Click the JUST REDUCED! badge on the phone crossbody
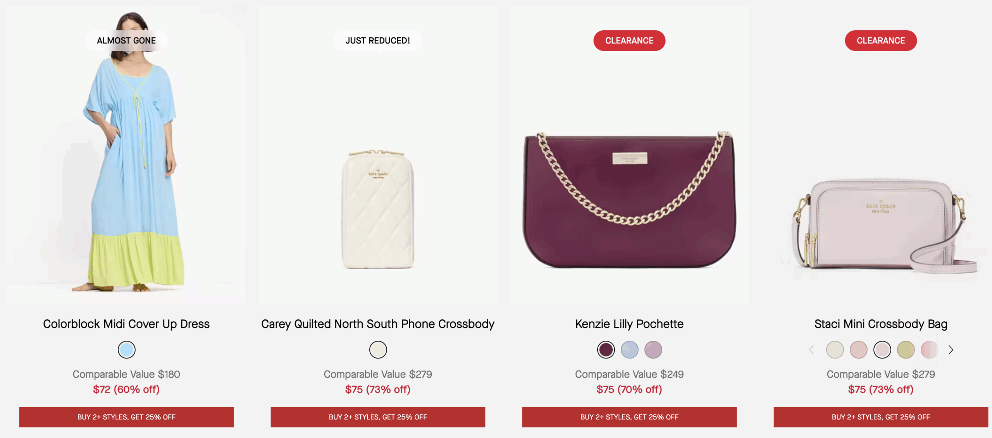Viewport: 992px width, 438px height. tap(378, 40)
